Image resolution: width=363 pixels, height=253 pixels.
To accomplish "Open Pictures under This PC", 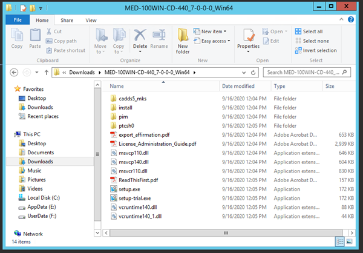I will pos(36,179).
